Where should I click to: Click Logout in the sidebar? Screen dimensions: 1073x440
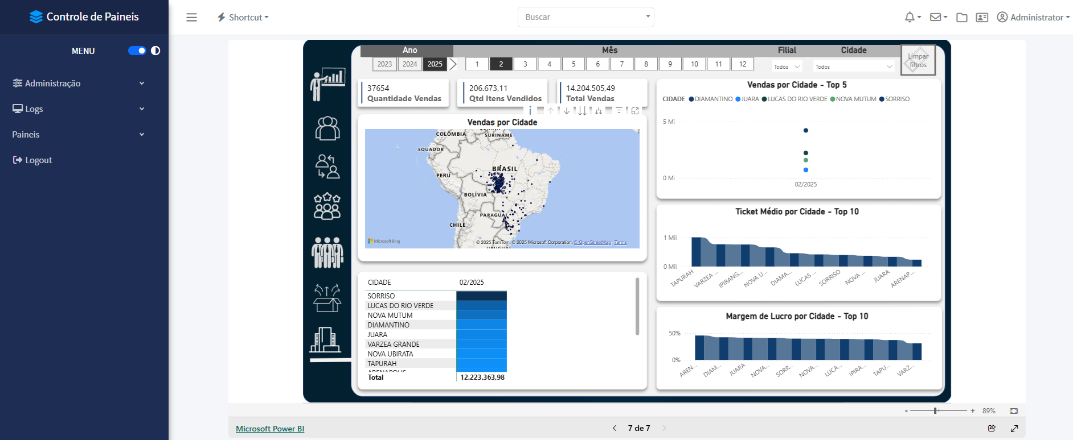click(x=32, y=160)
